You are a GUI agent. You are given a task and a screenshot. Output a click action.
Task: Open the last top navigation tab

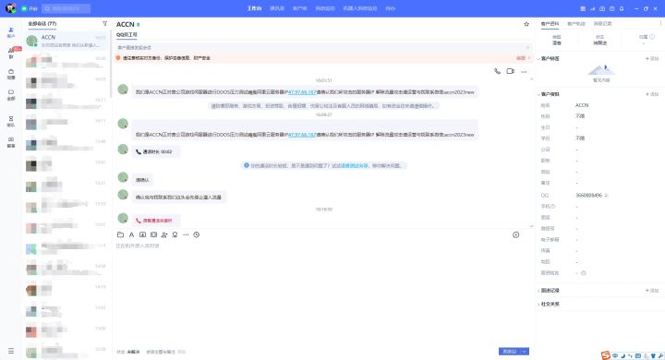pos(390,8)
